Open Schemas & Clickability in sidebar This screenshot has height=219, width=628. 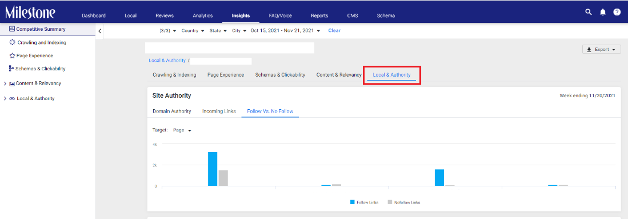click(x=40, y=69)
